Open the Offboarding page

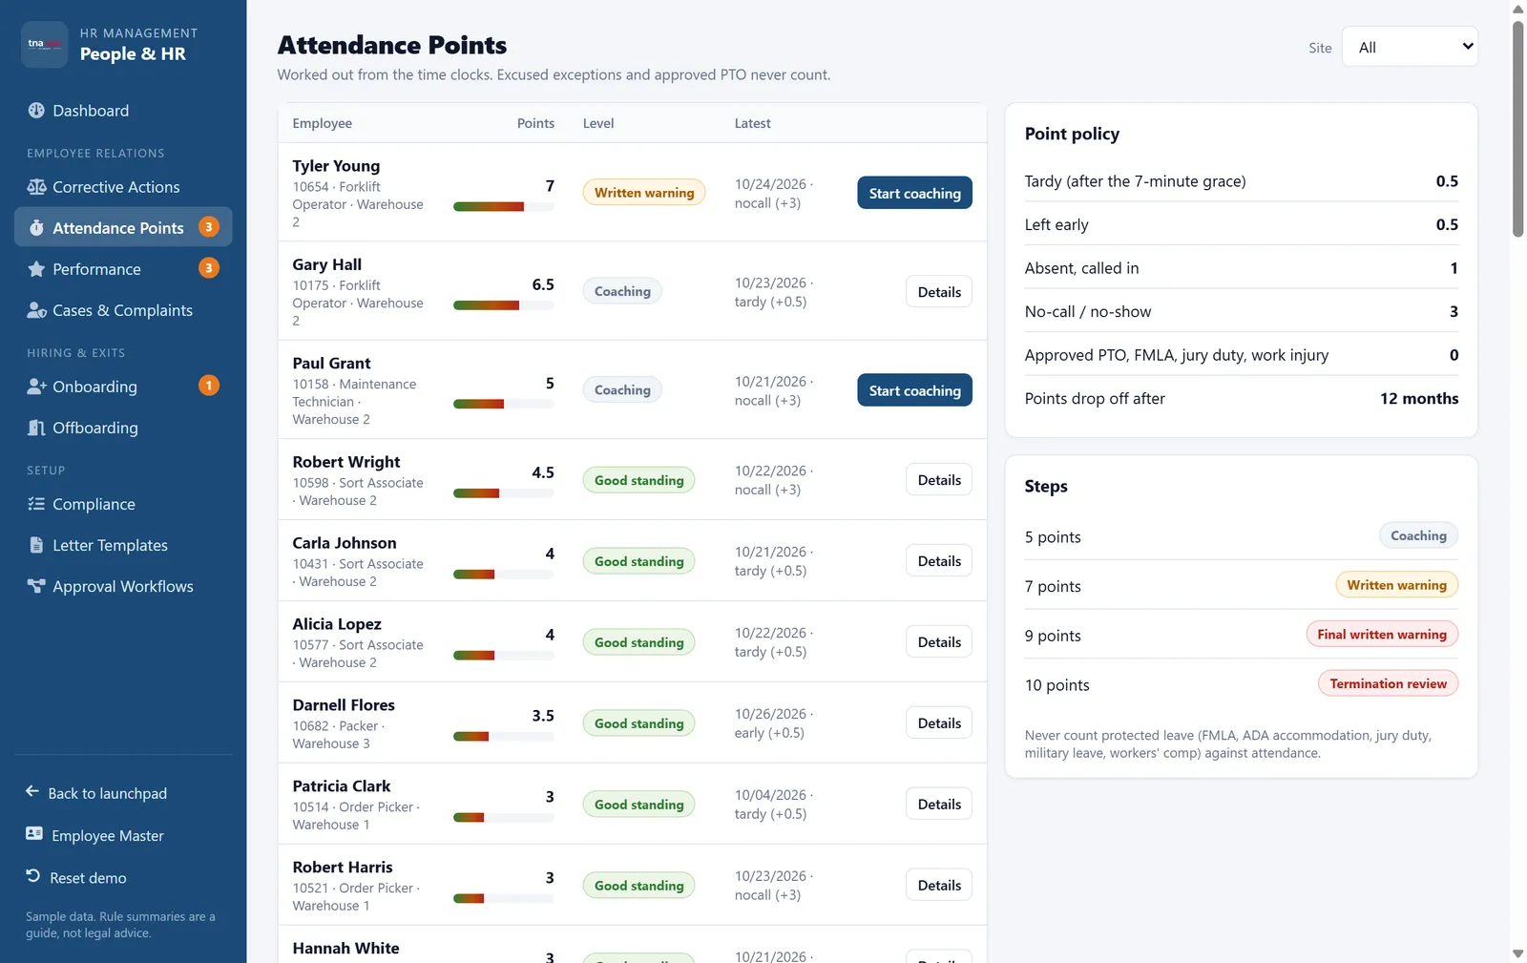pyautogui.click(x=123, y=428)
